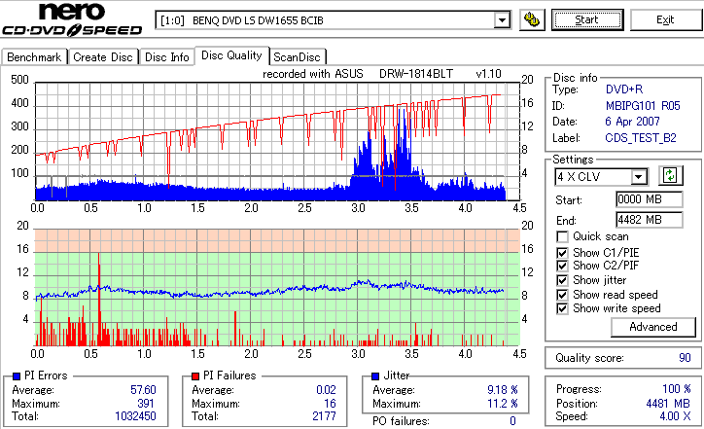Viewport: 704px width, 429px height.
Task: Click the Start 0000 MB field
Action: coord(650,199)
